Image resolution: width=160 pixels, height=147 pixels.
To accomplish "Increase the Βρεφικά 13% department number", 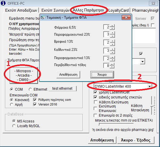I will (x=112, y=41).
